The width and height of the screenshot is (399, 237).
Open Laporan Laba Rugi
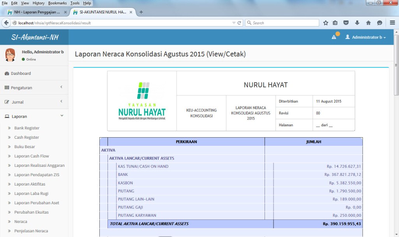point(31,193)
